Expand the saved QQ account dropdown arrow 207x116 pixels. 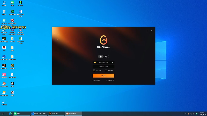point(113,62)
